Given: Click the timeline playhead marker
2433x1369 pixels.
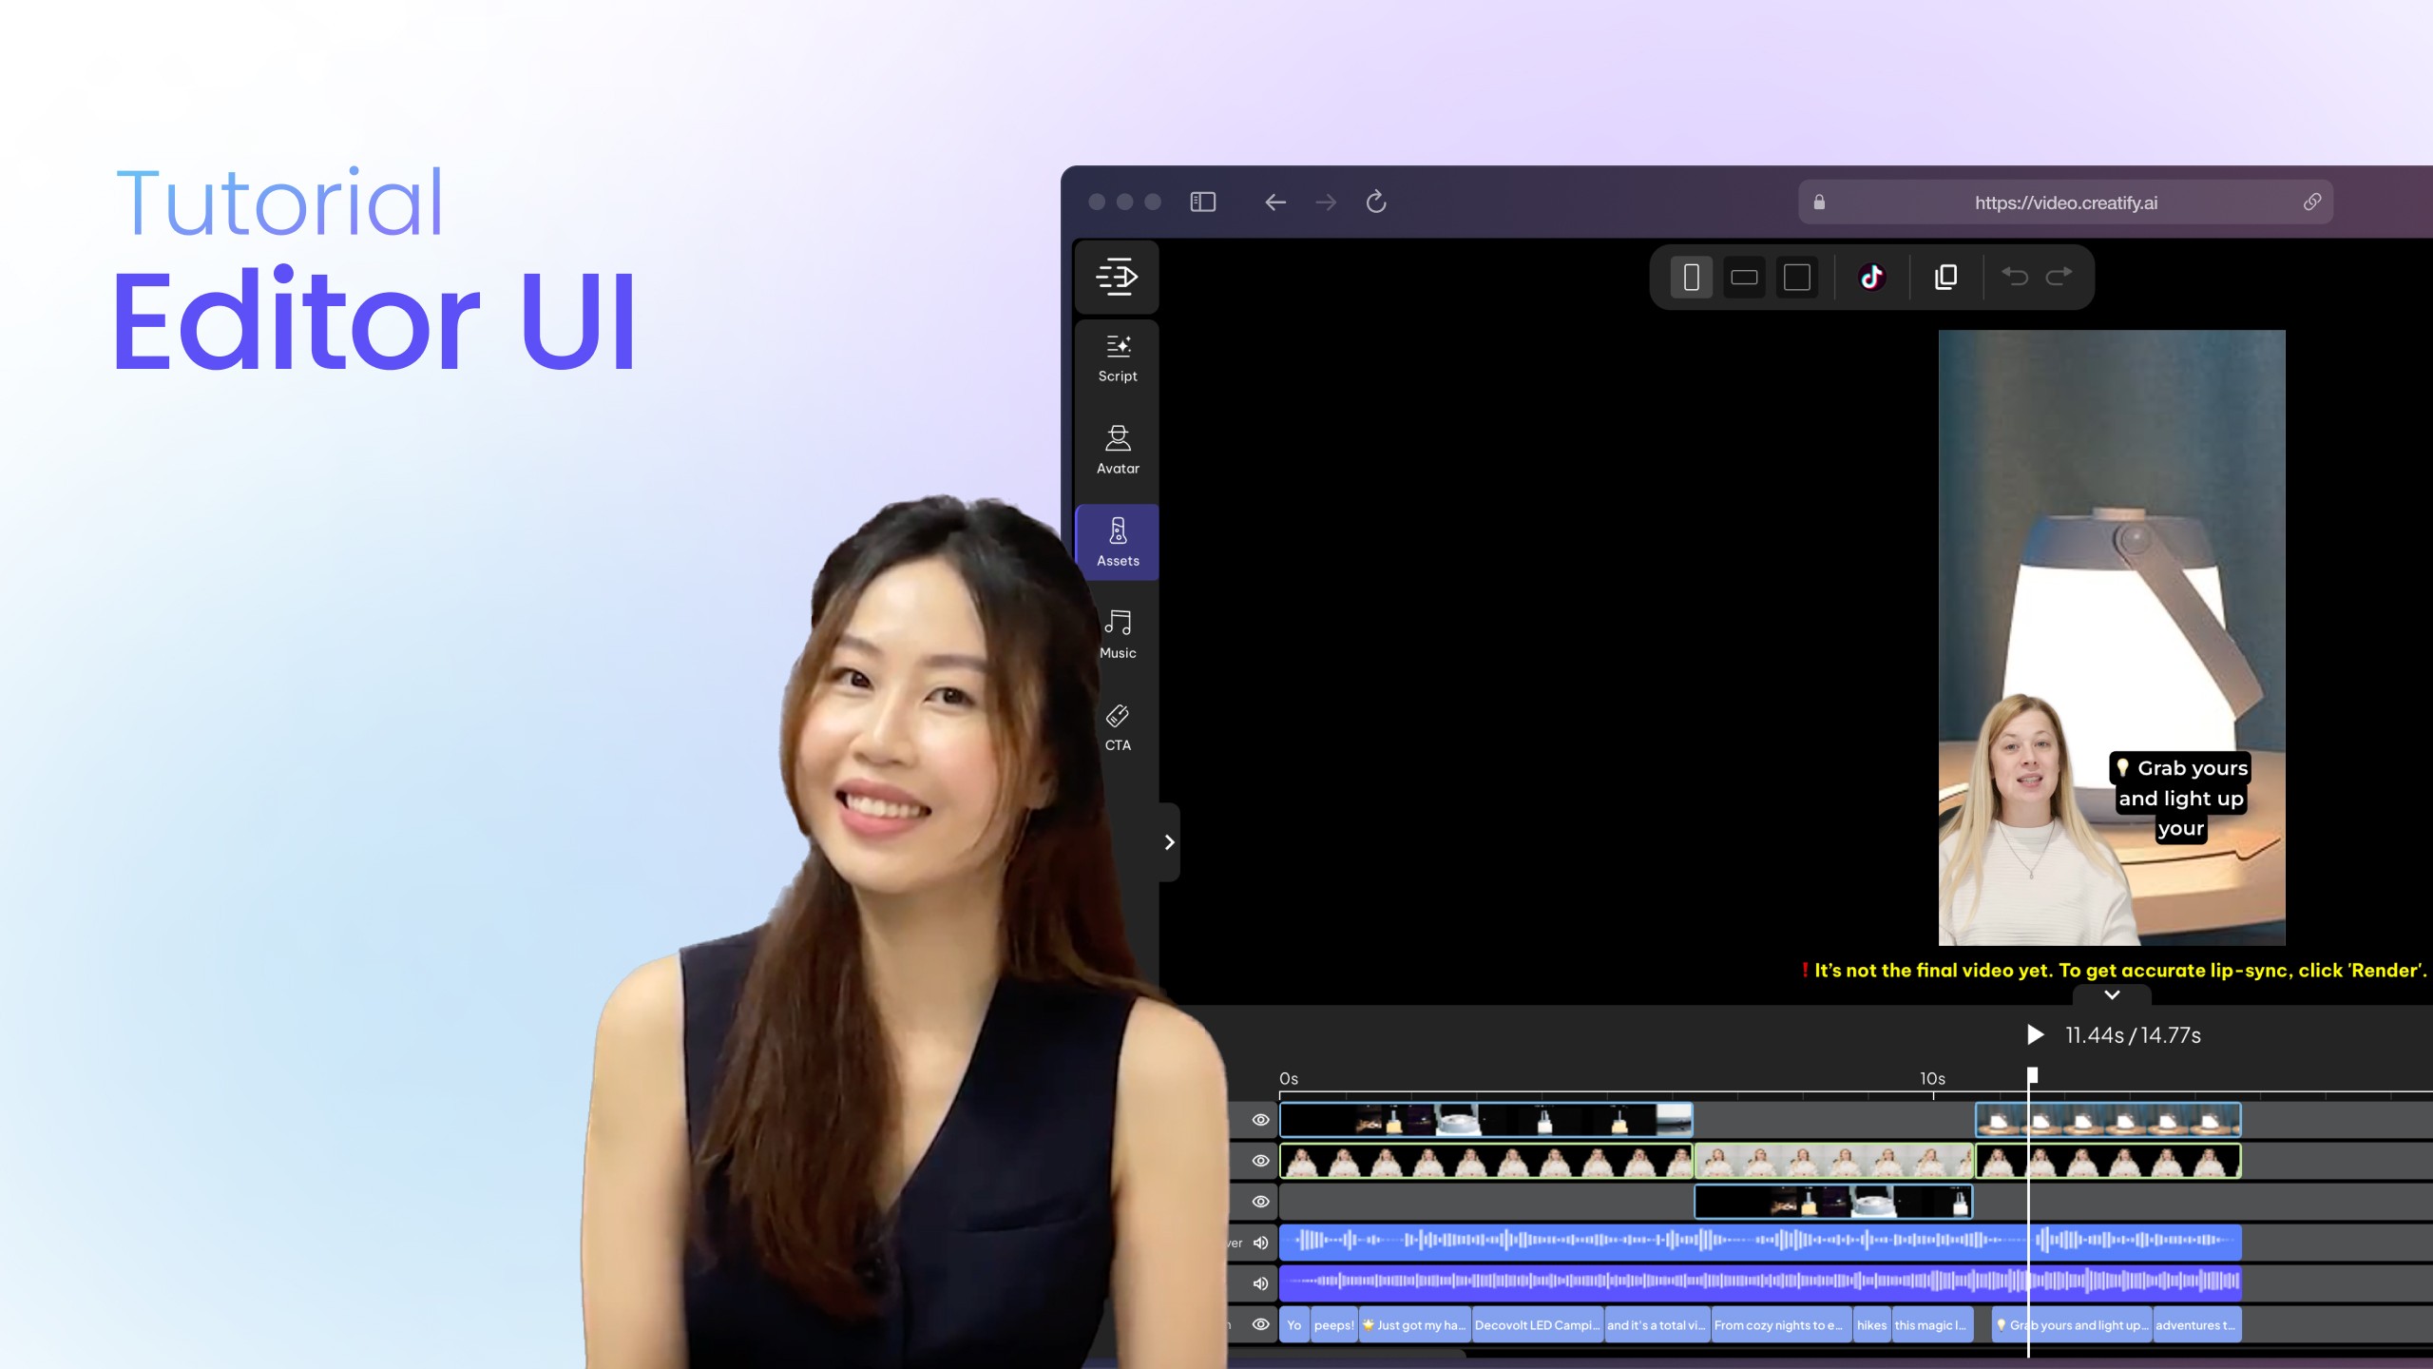Looking at the screenshot, I should [x=2032, y=1075].
